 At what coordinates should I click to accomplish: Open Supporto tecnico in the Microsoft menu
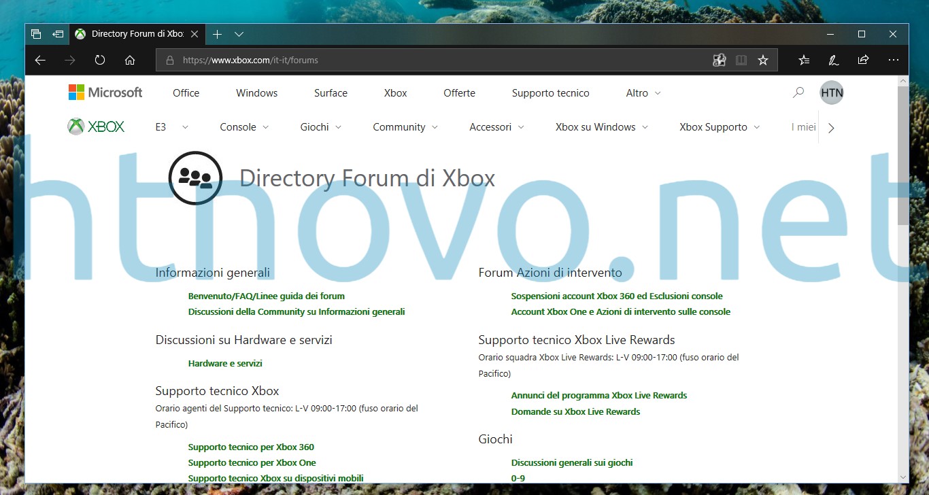coord(550,92)
